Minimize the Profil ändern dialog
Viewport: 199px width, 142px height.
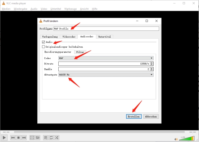(x=137, y=21)
